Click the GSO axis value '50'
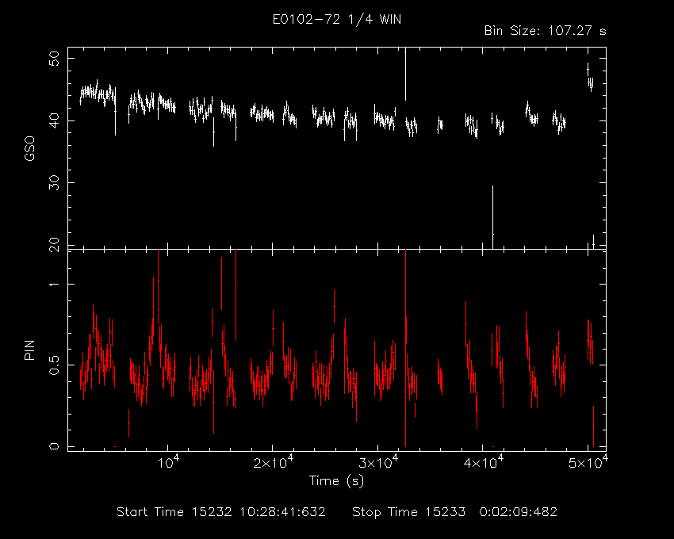 pos(54,59)
